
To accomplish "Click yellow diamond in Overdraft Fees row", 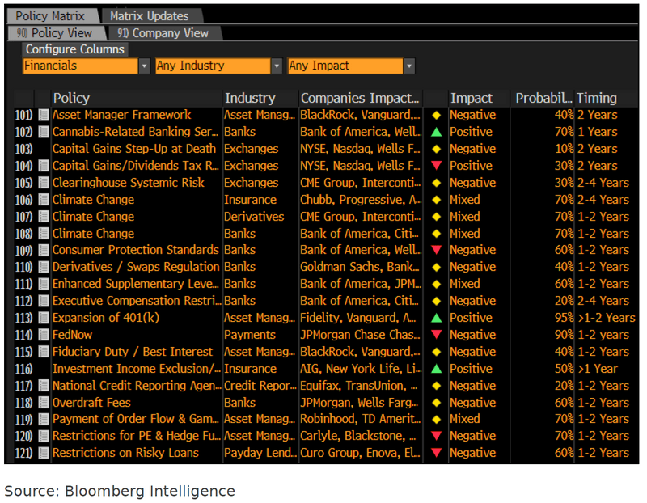I will (437, 403).
